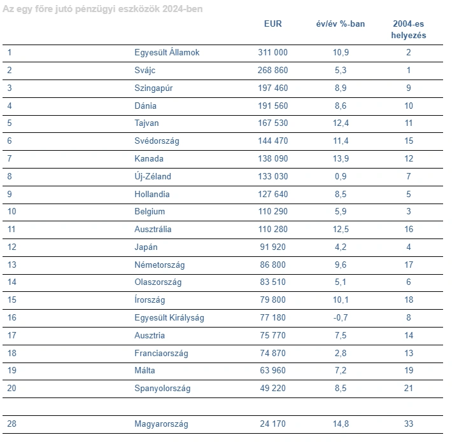Select the Tajvan EUR figure 167 530

point(272,123)
